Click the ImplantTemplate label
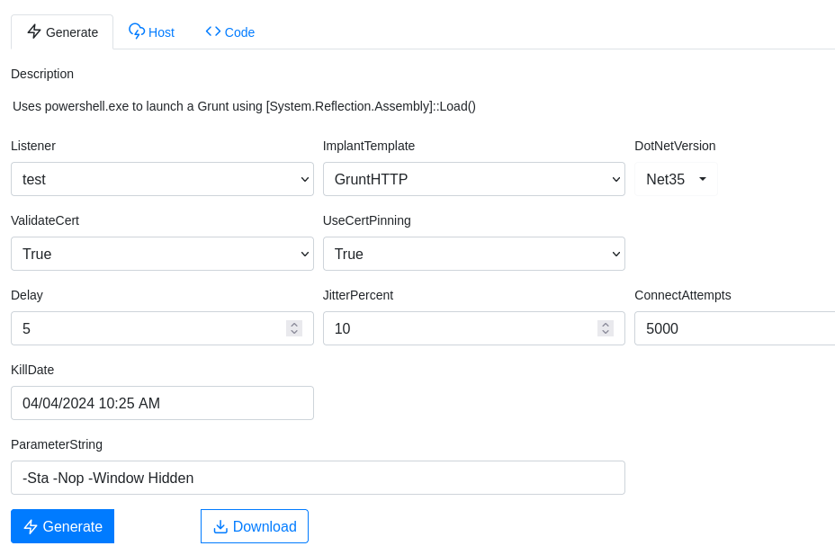The width and height of the screenshot is (835, 555). pos(369,146)
